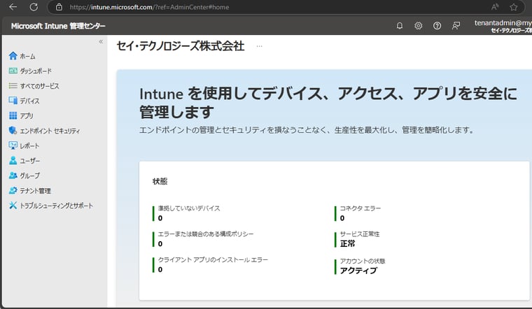
Task: Add page to favorites with the star icon
Action: pos(514,7)
